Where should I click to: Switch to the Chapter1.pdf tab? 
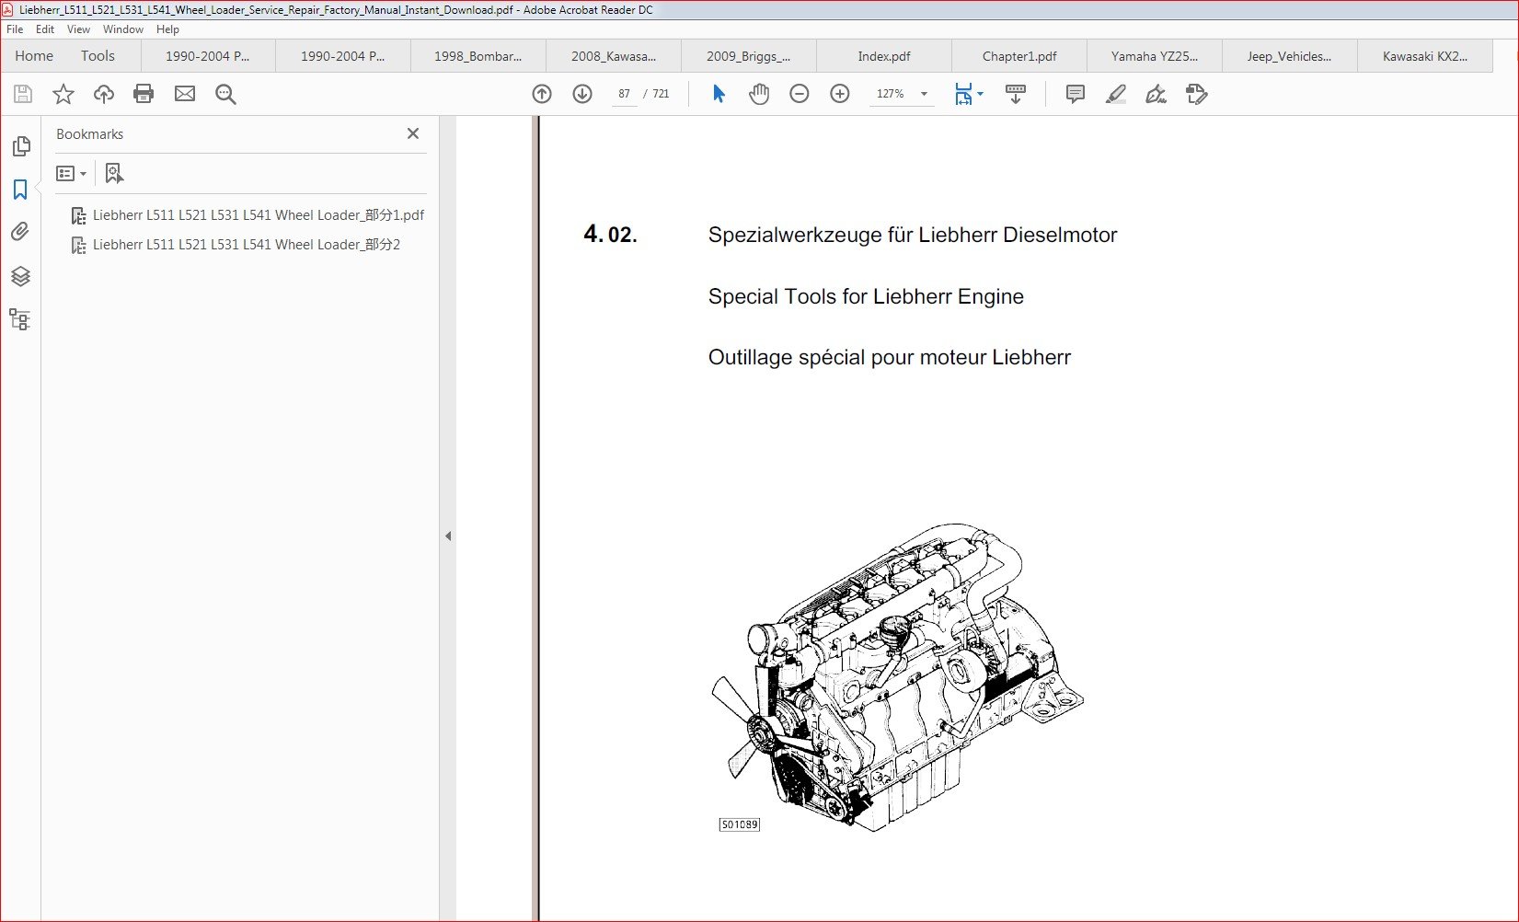coord(1019,56)
